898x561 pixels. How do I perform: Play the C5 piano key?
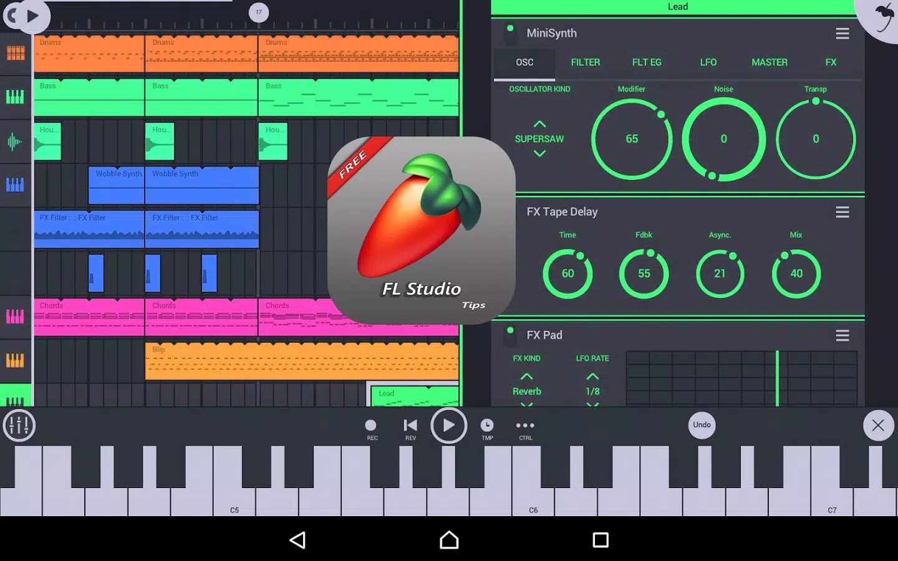pyautogui.click(x=234, y=481)
